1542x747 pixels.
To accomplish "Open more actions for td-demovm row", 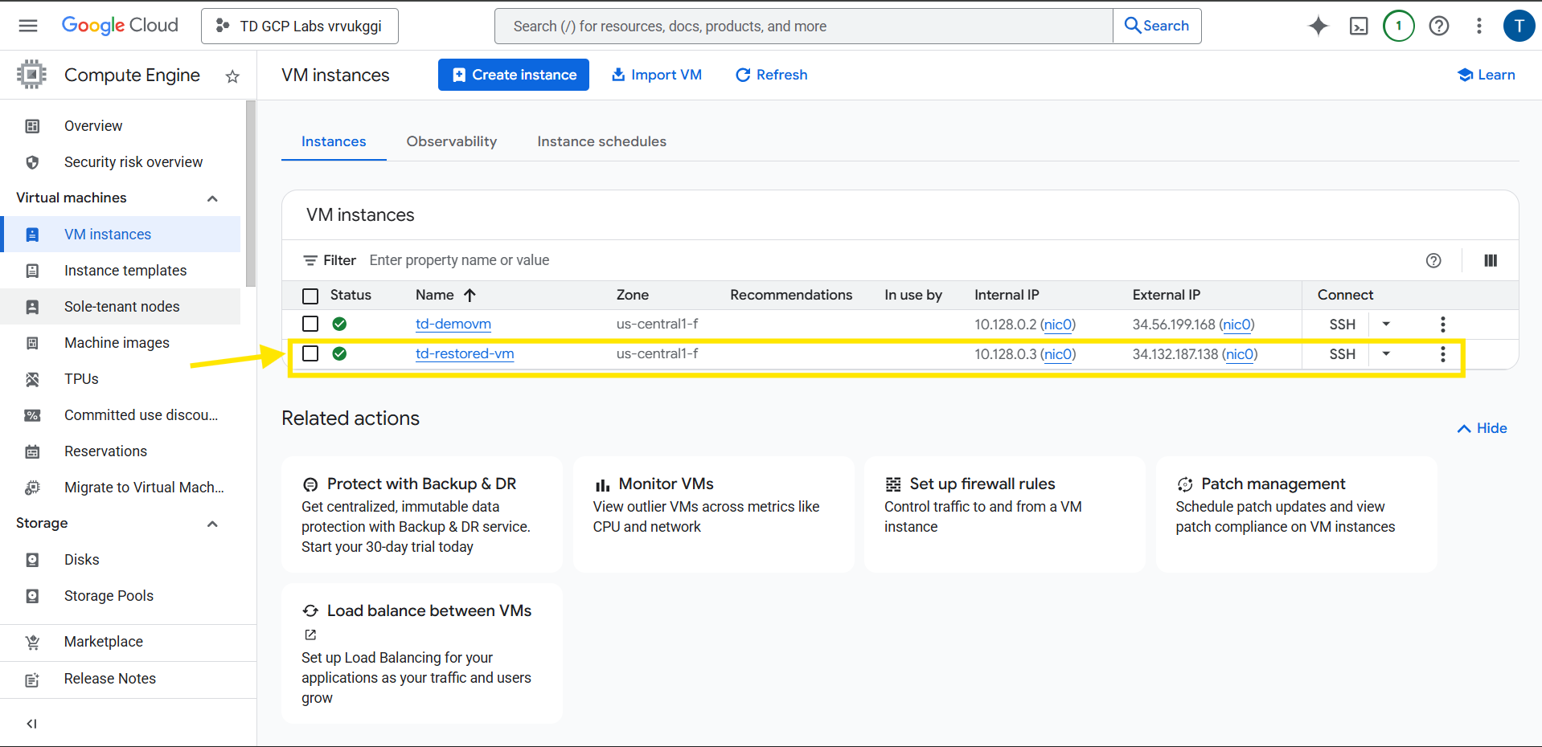I will pos(1442,325).
